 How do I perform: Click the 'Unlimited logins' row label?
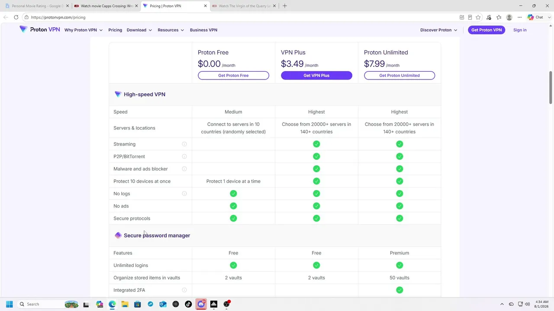click(x=131, y=266)
